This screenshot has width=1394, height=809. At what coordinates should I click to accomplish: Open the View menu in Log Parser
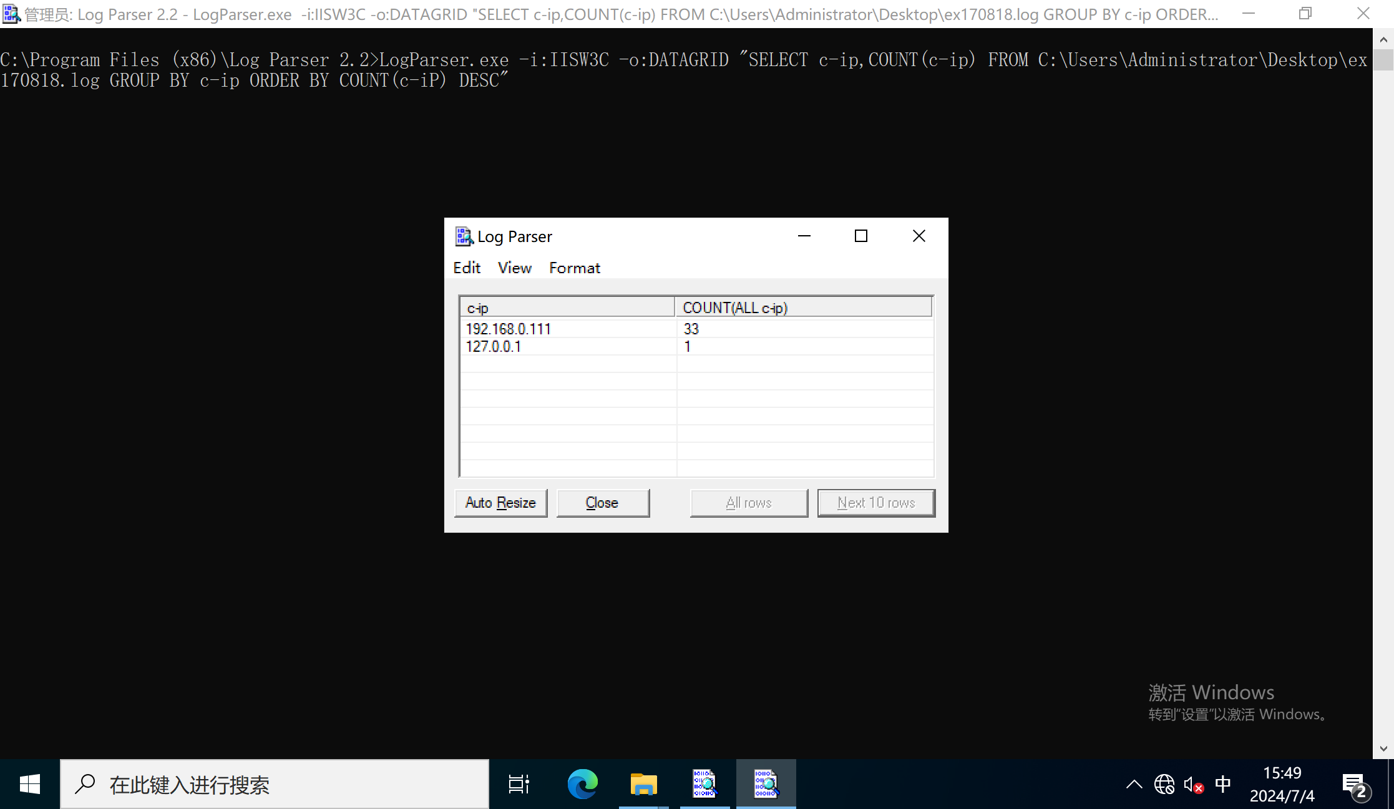515,268
